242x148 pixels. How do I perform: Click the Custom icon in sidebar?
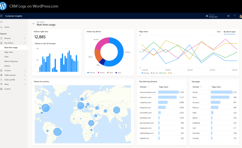pyautogui.click(x=1, y=89)
